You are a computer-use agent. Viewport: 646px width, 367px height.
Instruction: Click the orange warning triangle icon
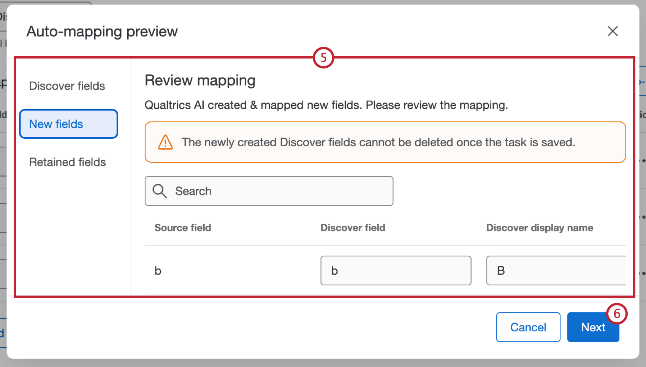165,142
